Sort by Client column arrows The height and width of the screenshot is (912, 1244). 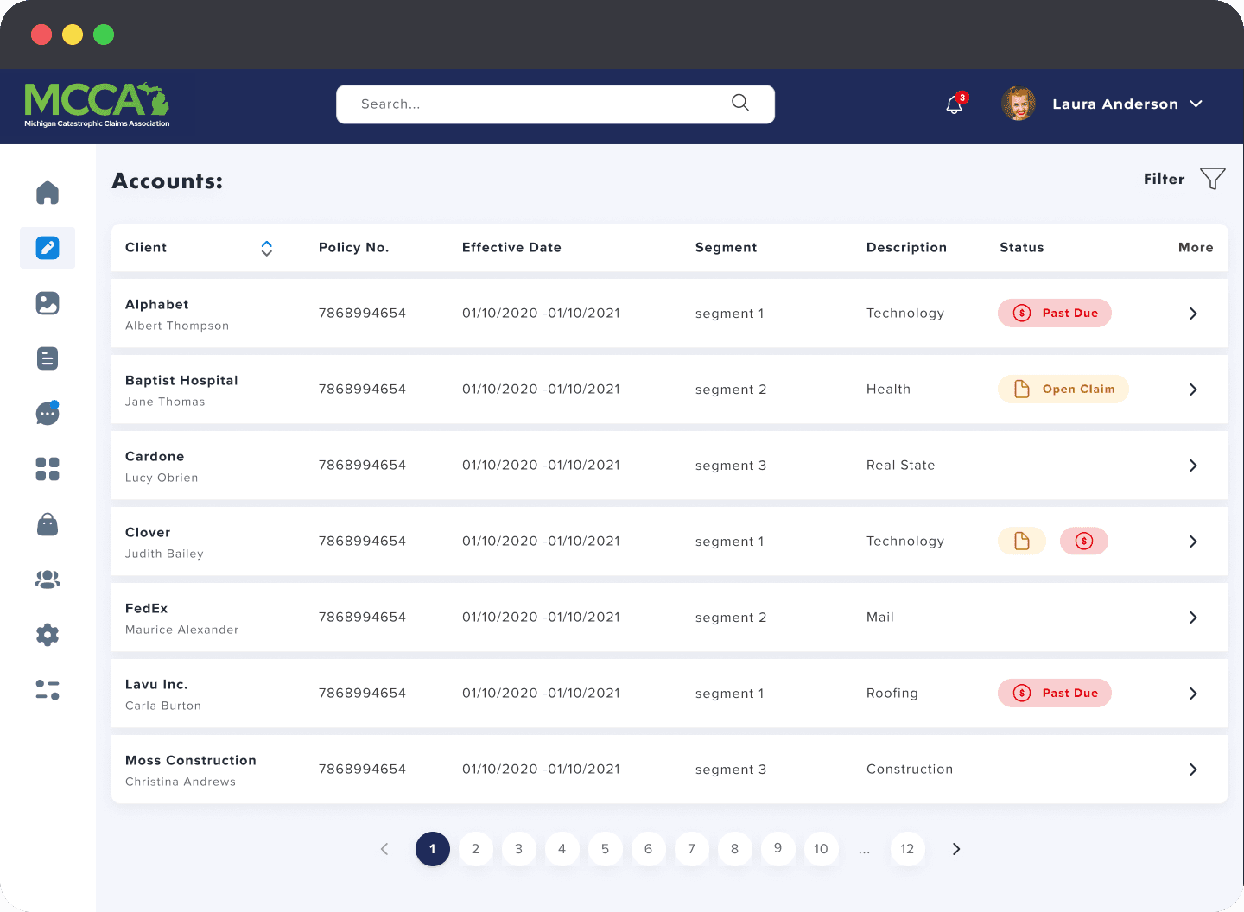coord(267,248)
